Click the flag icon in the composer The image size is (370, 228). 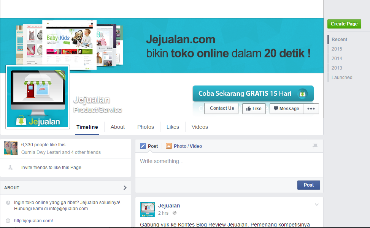pyautogui.click(x=315, y=146)
